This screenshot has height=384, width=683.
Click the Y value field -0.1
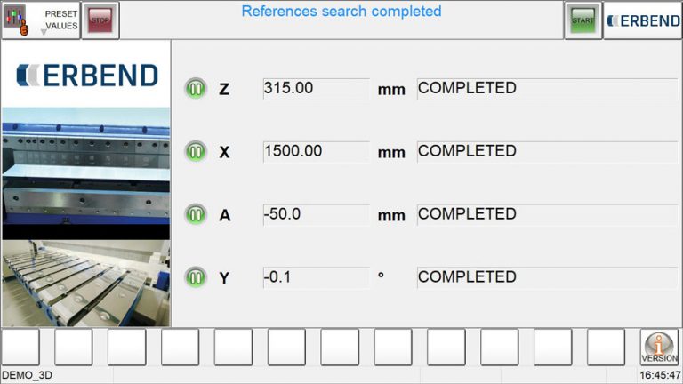[x=316, y=277]
